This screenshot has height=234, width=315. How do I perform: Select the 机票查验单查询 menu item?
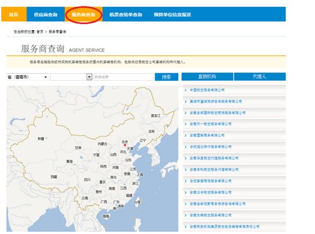(125, 15)
